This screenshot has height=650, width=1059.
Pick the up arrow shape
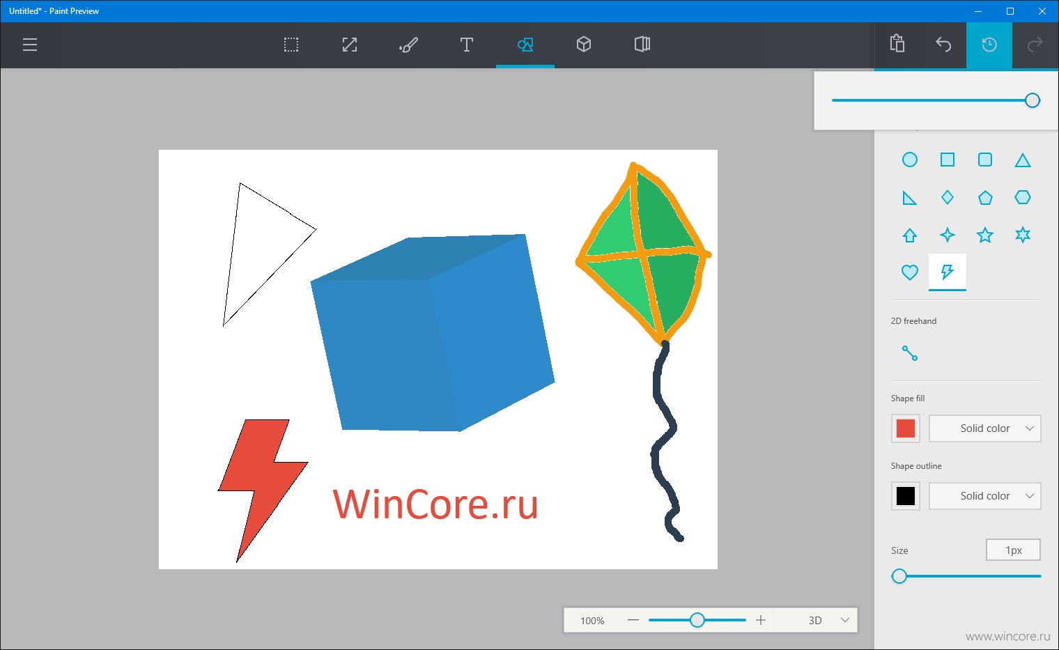(910, 235)
